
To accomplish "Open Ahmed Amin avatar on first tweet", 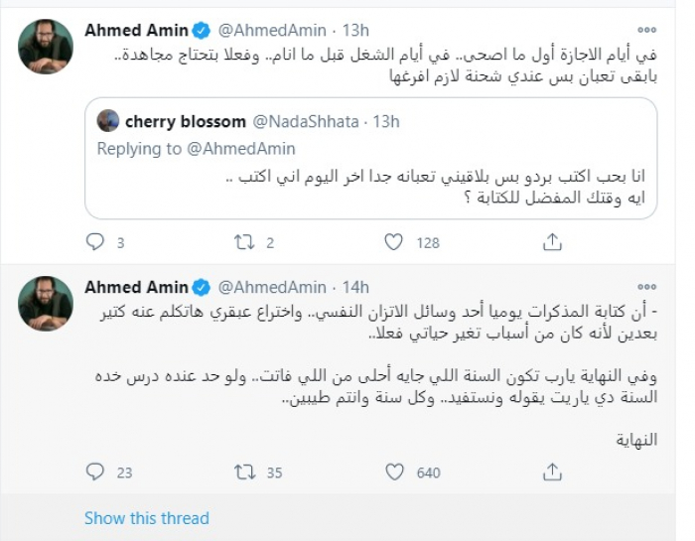I will tap(46, 47).
